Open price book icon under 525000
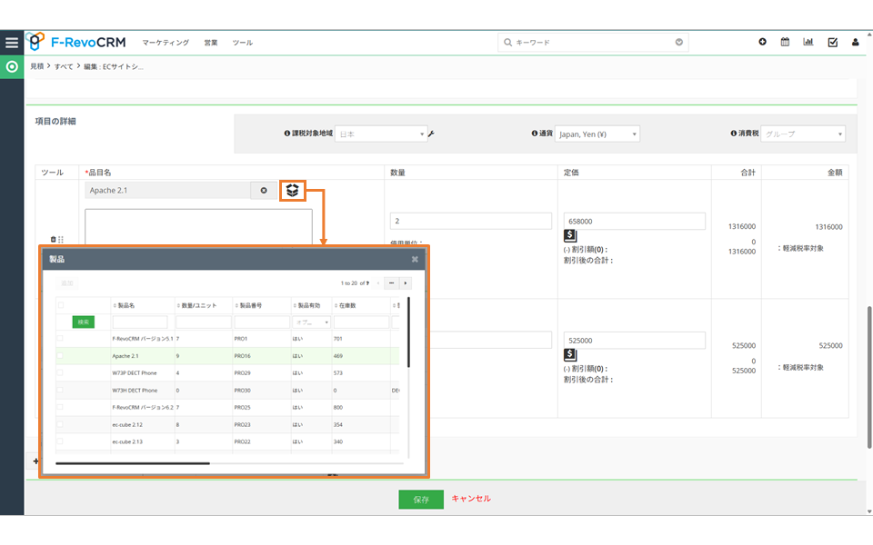Screen dimensions: 873x545 tap(570, 355)
